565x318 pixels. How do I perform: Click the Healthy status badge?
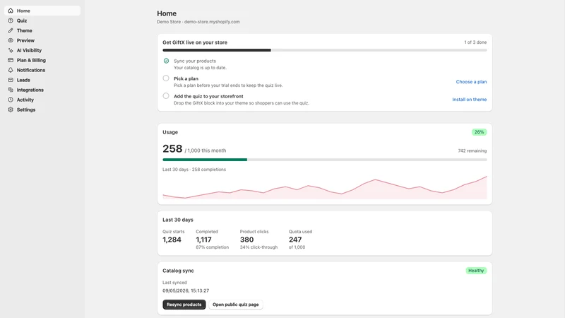pyautogui.click(x=476, y=271)
